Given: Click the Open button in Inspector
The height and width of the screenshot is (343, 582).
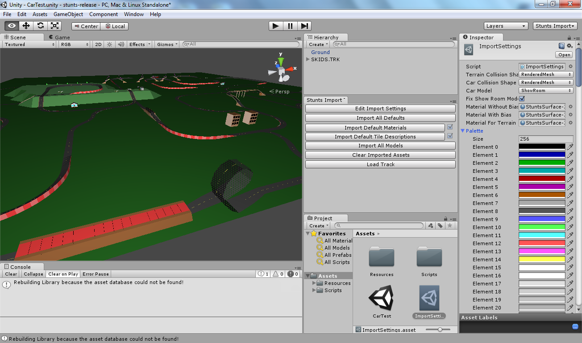Looking at the screenshot, I should (x=564, y=55).
